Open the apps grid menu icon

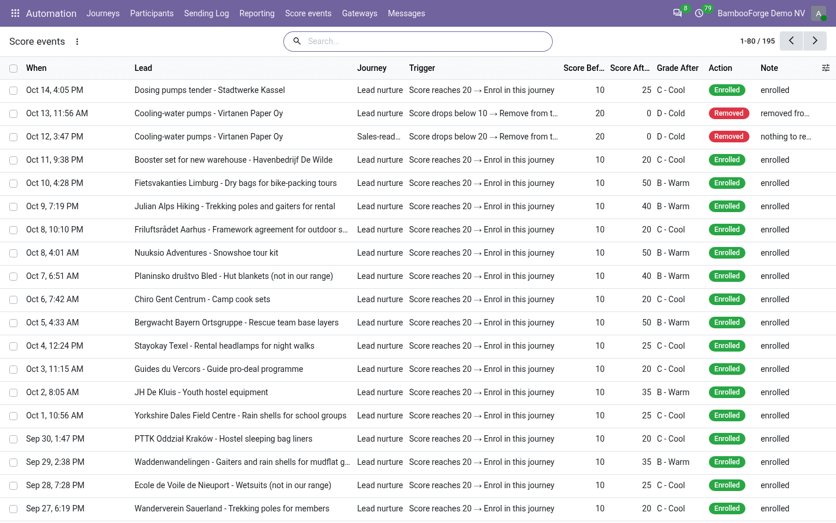tap(16, 13)
